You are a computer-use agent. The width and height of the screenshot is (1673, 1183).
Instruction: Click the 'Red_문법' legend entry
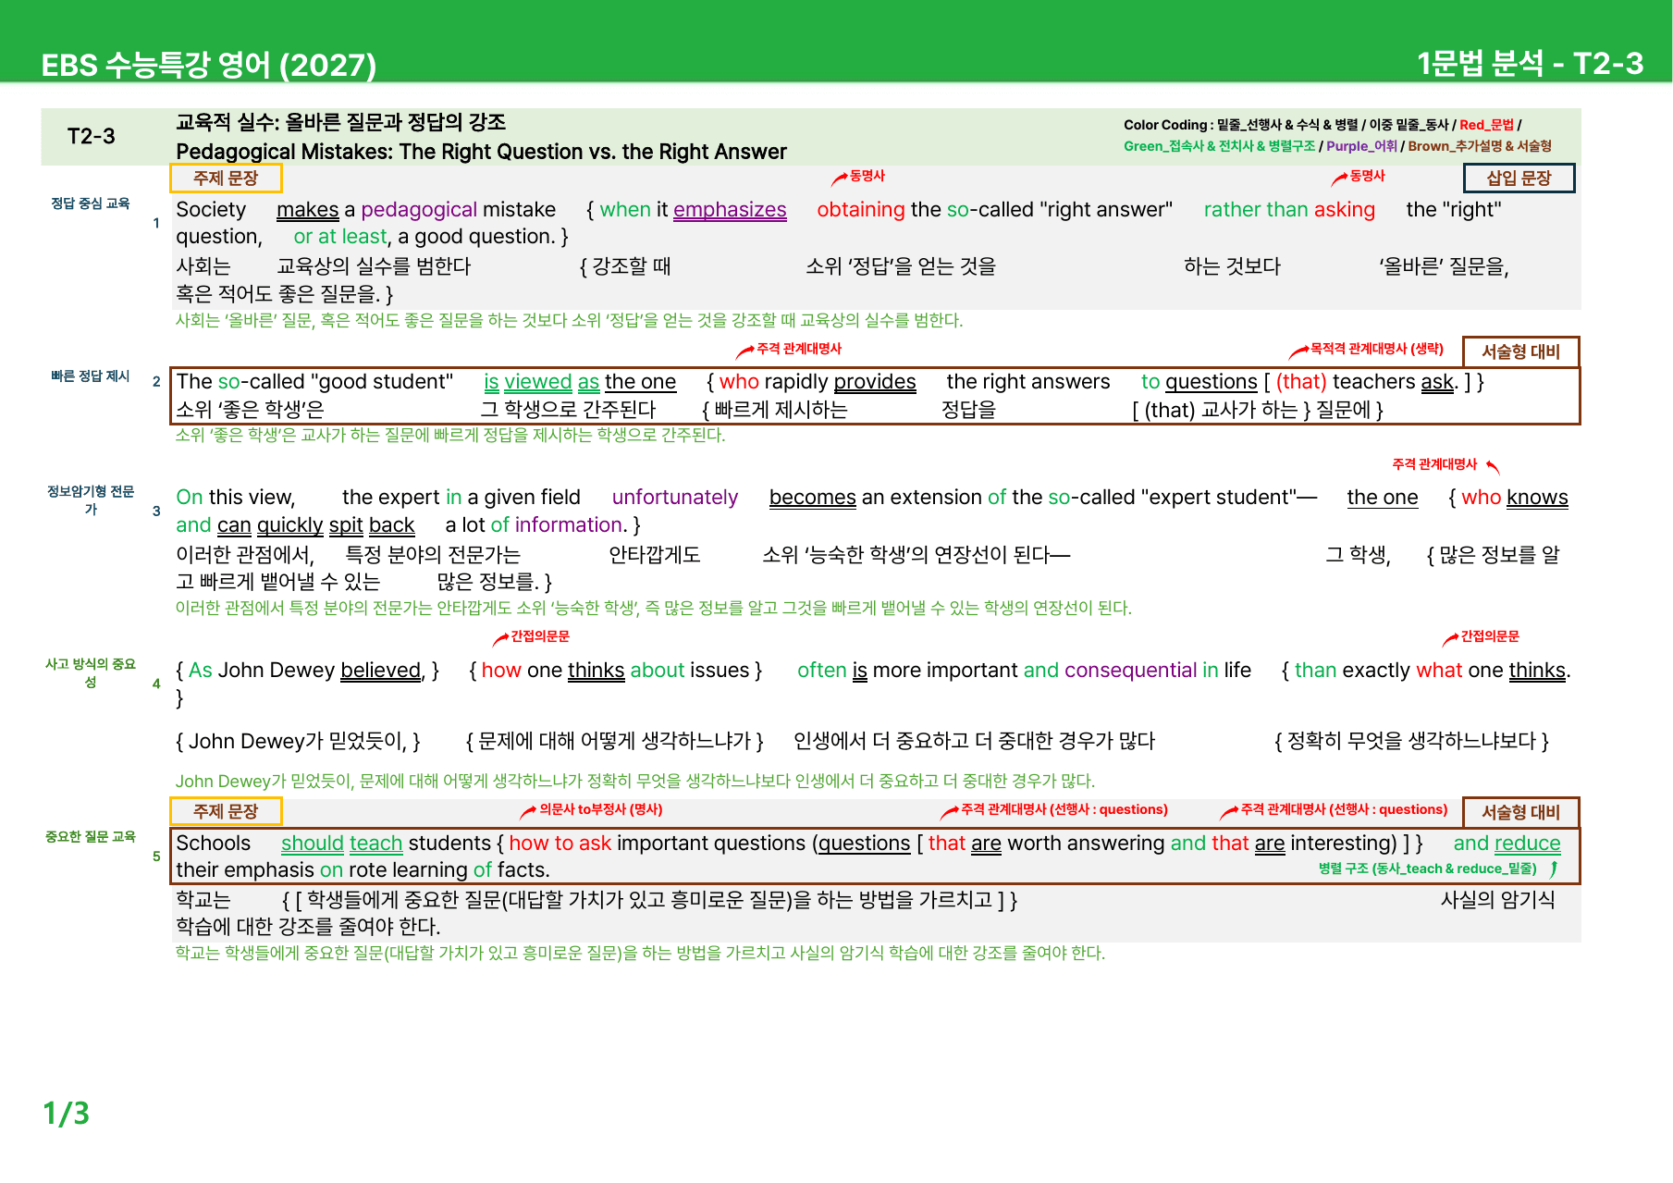pos(1486,125)
